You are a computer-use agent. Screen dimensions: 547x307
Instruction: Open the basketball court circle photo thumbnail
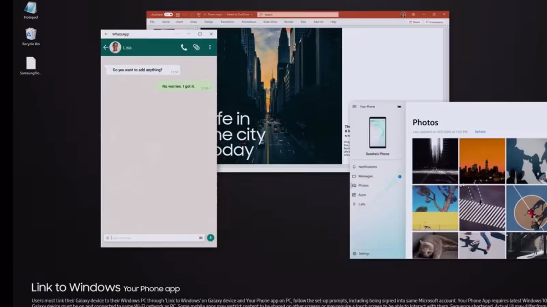coord(526,208)
